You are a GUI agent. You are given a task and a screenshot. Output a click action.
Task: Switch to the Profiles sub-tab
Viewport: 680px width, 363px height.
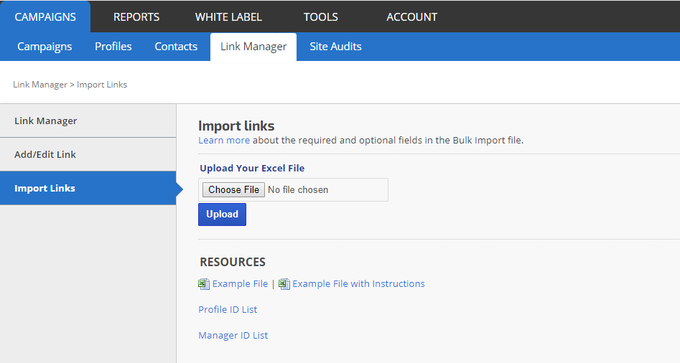(x=113, y=47)
